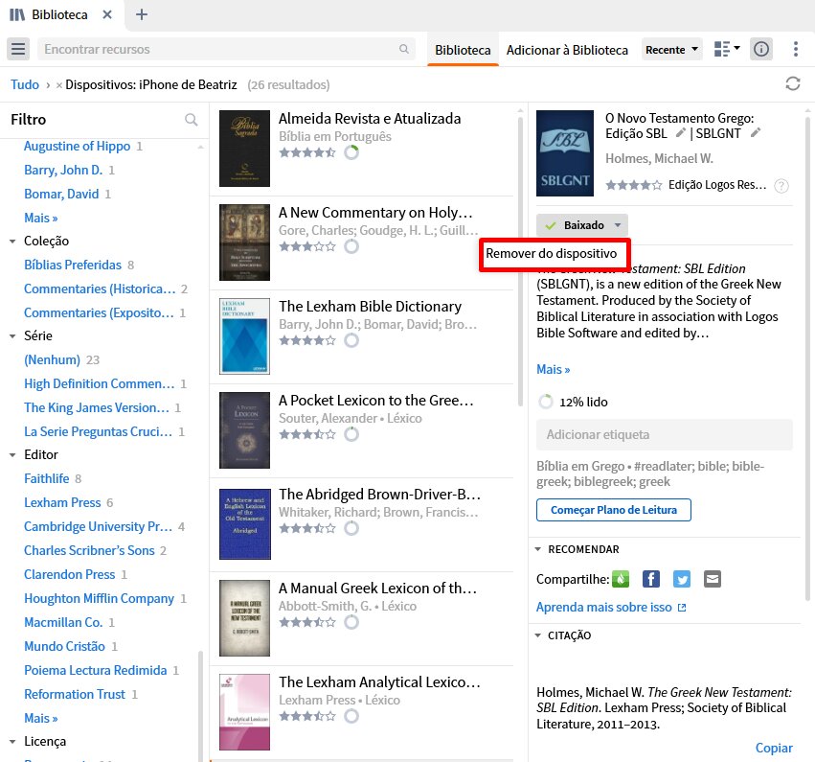Show more publishers via Mais under Reformation Trust
This screenshot has width=815, height=762.
coord(40,718)
